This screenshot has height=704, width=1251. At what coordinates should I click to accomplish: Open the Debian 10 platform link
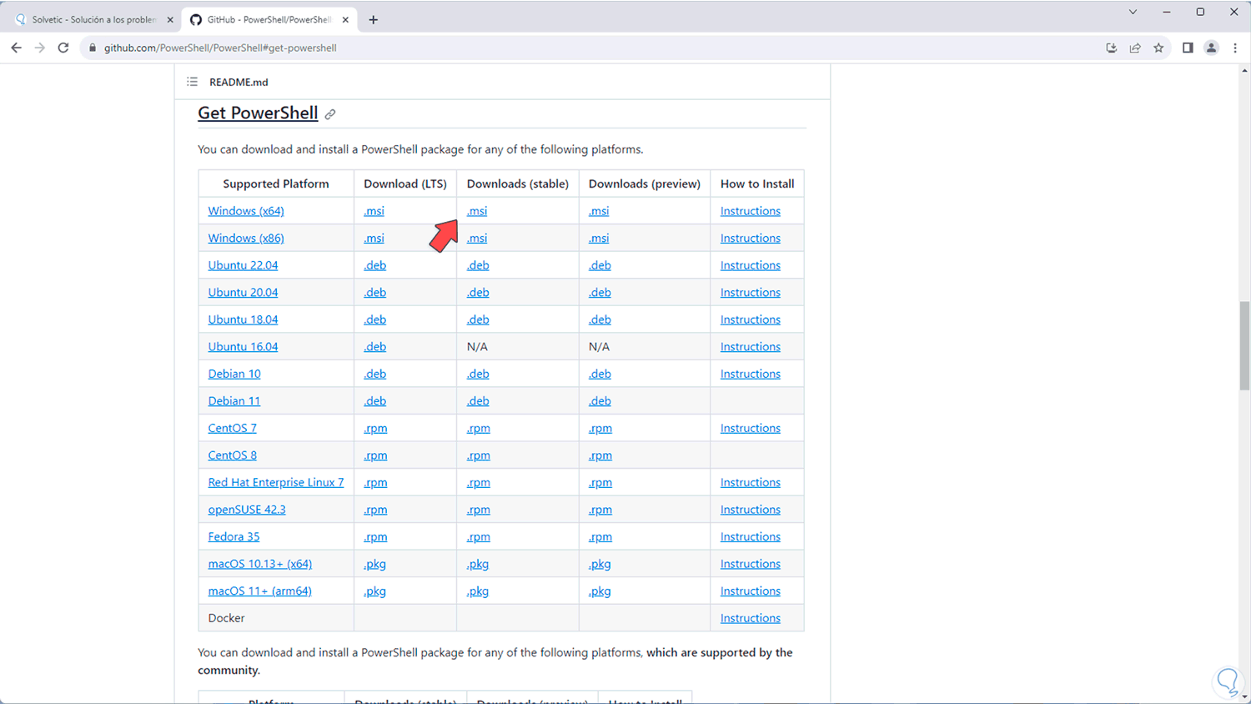pyautogui.click(x=234, y=374)
